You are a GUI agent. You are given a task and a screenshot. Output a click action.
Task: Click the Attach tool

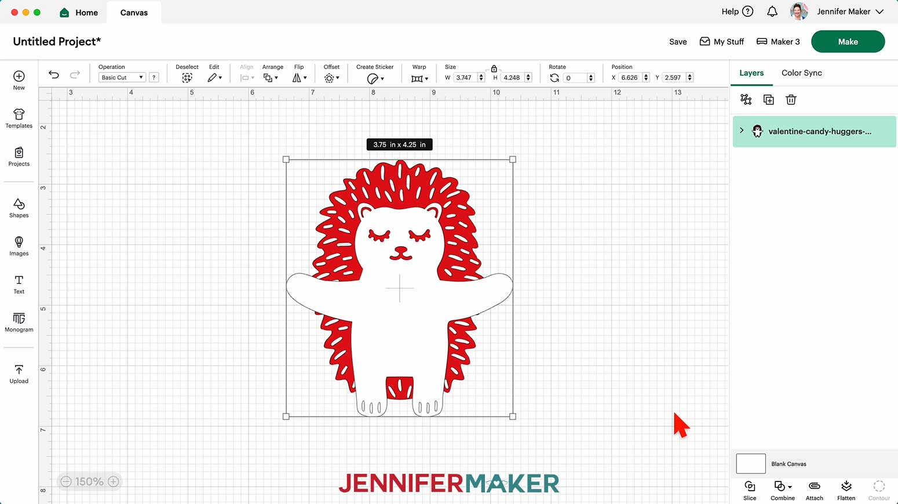tap(815, 490)
